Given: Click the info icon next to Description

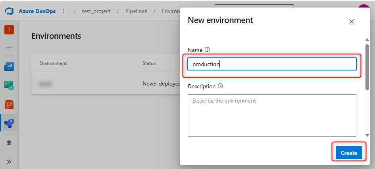Looking at the screenshot, I should 221,86.
